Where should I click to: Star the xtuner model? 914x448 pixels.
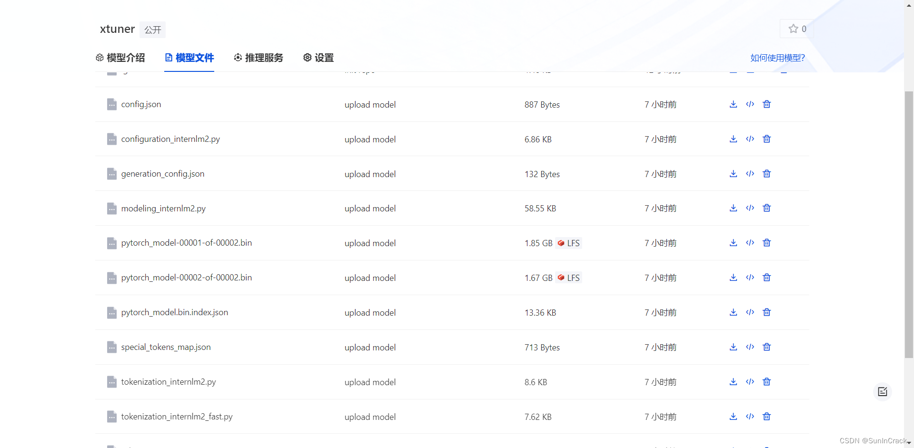(797, 29)
